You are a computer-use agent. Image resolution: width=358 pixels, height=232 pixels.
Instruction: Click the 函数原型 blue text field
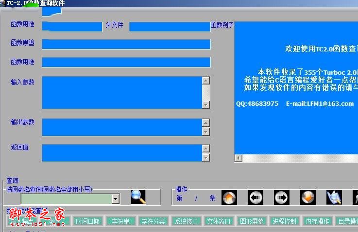126,44
